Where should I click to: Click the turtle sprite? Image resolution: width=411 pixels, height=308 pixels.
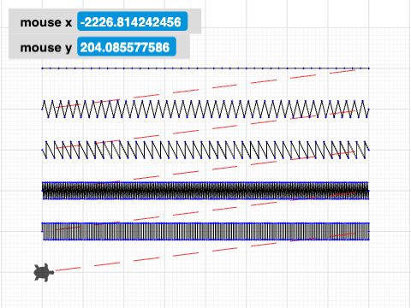[44, 272]
